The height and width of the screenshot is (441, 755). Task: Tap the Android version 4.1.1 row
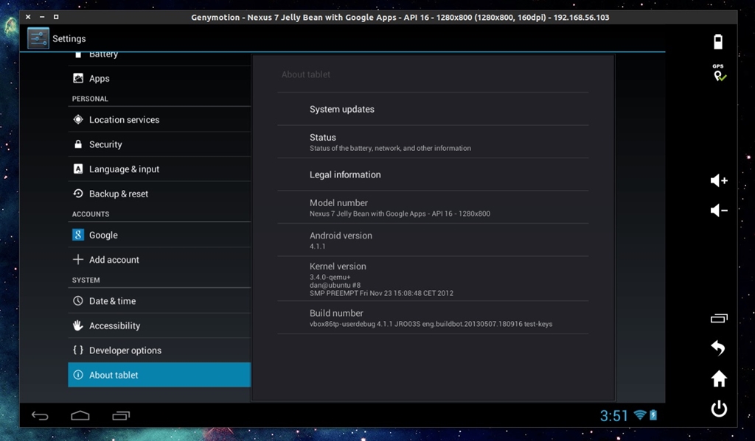(433, 240)
